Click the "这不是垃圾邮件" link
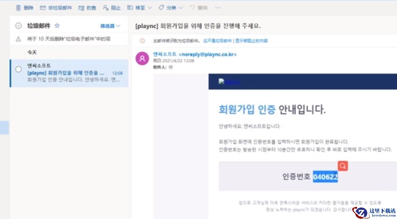 click(217, 41)
